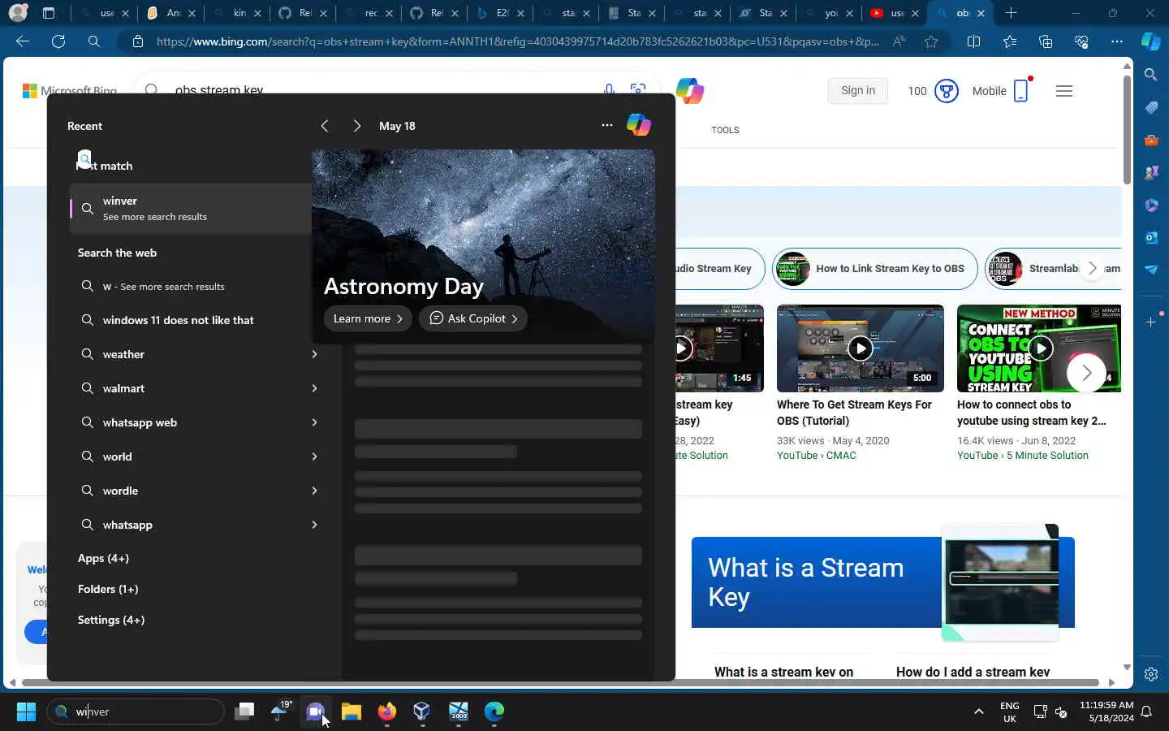Open the Tools briefcase icon in Edge sidebar

(1151, 140)
